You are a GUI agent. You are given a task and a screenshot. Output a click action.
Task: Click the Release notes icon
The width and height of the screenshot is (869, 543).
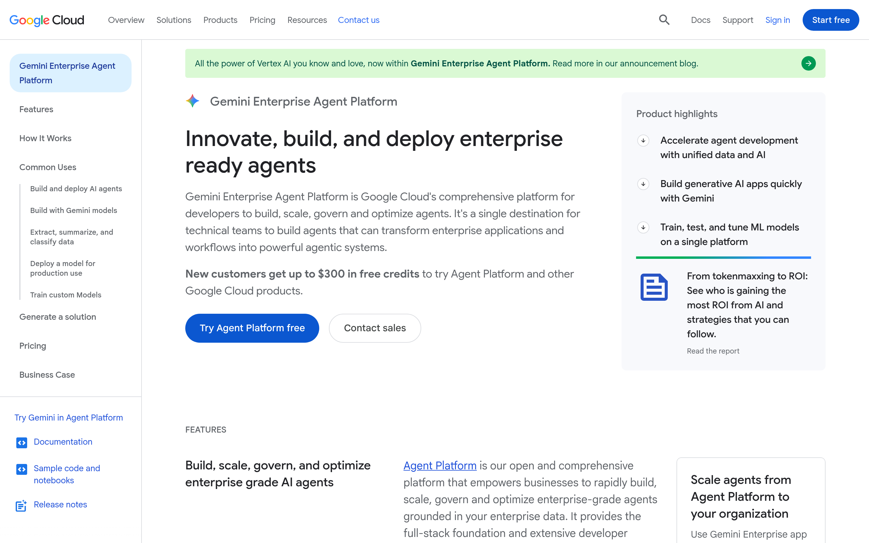point(21,505)
